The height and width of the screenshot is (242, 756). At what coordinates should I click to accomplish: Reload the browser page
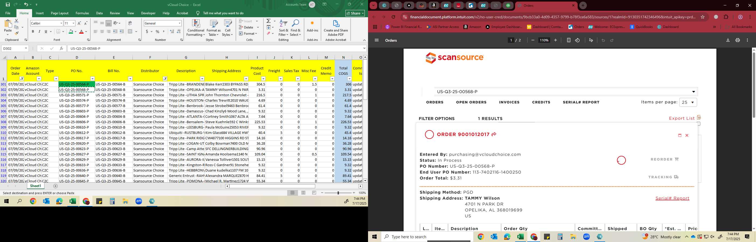pyautogui.click(x=393, y=17)
